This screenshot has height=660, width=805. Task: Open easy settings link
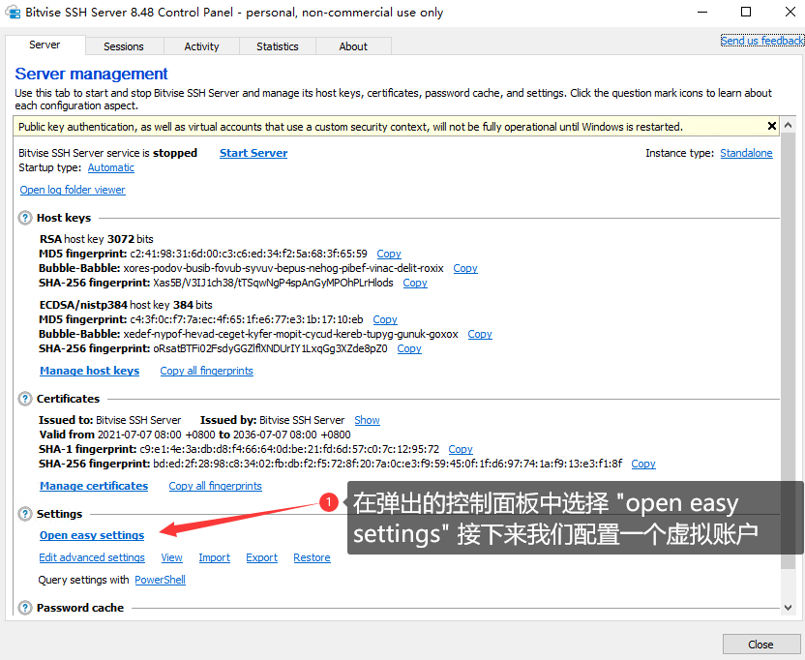pos(92,535)
